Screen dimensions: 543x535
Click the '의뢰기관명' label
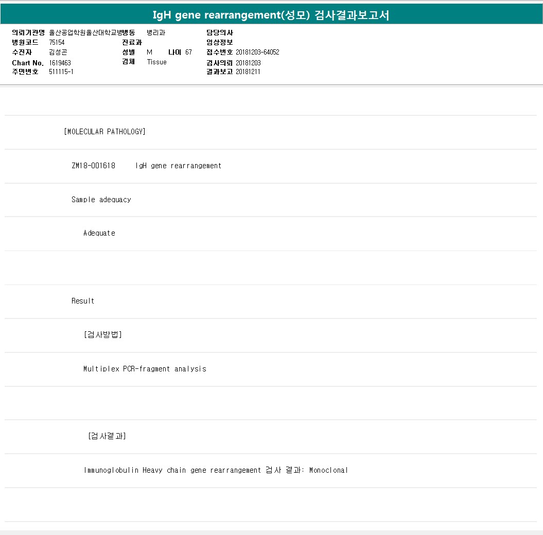tap(28, 32)
